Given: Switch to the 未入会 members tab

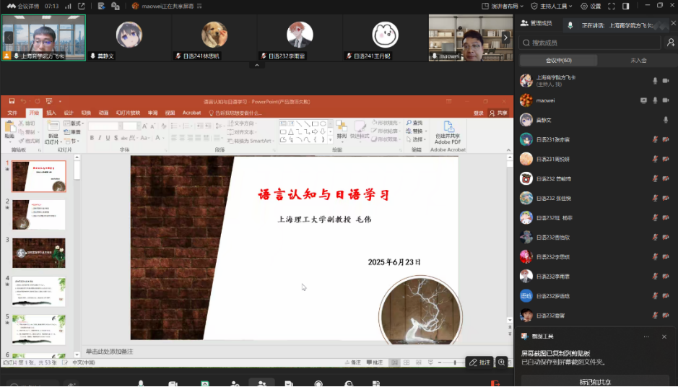Looking at the screenshot, I should [x=638, y=61].
